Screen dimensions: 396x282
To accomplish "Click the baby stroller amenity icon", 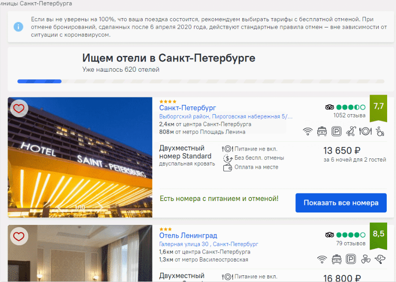I will [x=351, y=131].
